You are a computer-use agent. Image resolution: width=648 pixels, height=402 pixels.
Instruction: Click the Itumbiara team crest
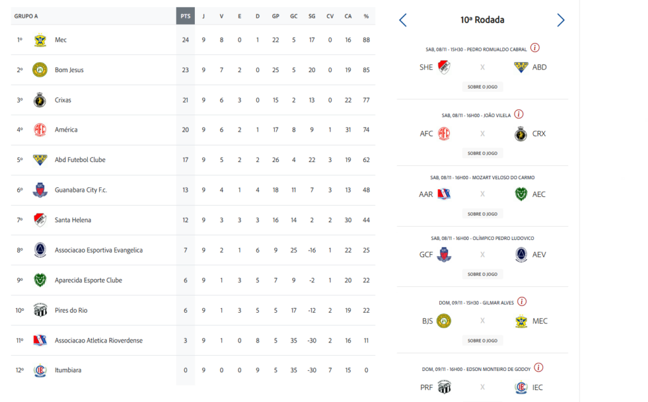click(40, 370)
